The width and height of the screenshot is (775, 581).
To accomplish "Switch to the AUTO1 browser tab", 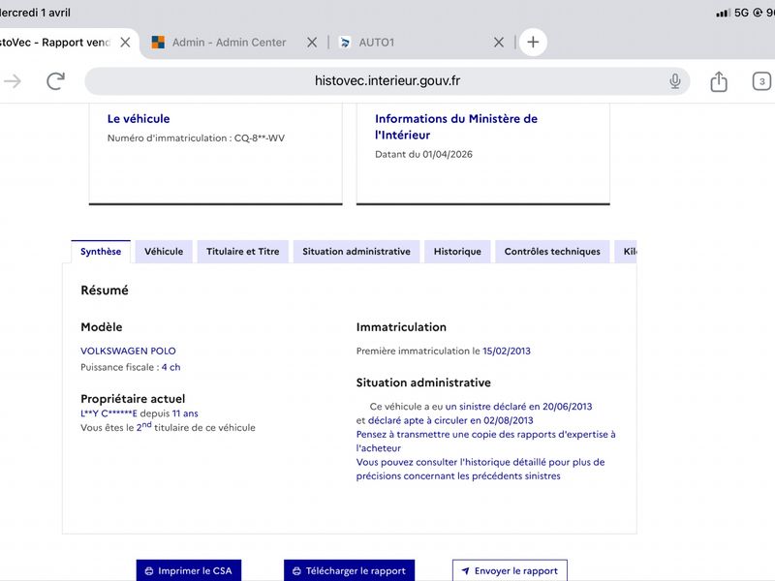I will (407, 43).
